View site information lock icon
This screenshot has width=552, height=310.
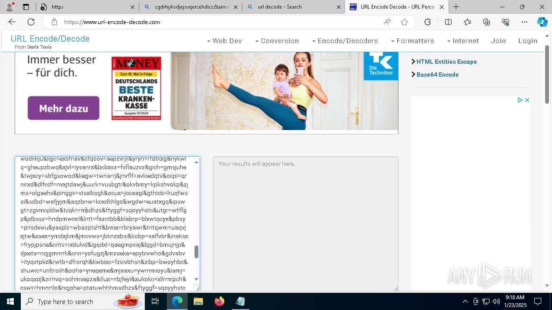pos(54,22)
